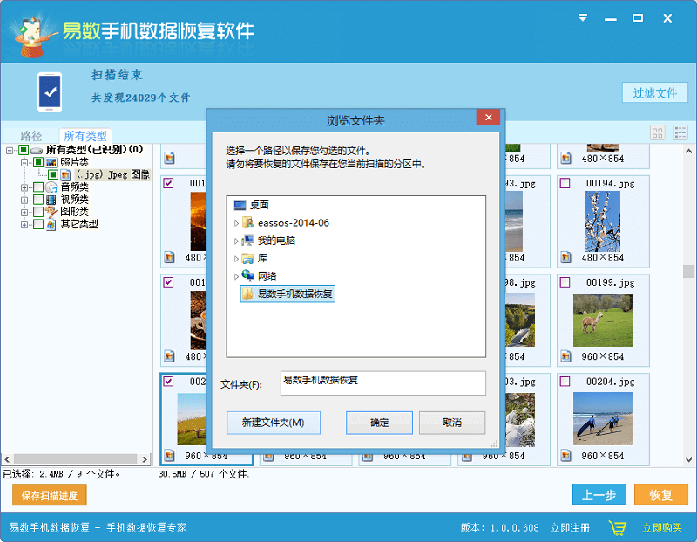697x542 pixels.
Task: Click the file type icon under 00194.jpg
Action: [x=565, y=257]
